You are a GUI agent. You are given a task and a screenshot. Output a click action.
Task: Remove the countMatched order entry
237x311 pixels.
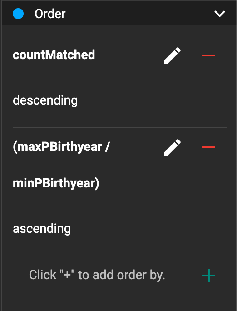pos(209,55)
